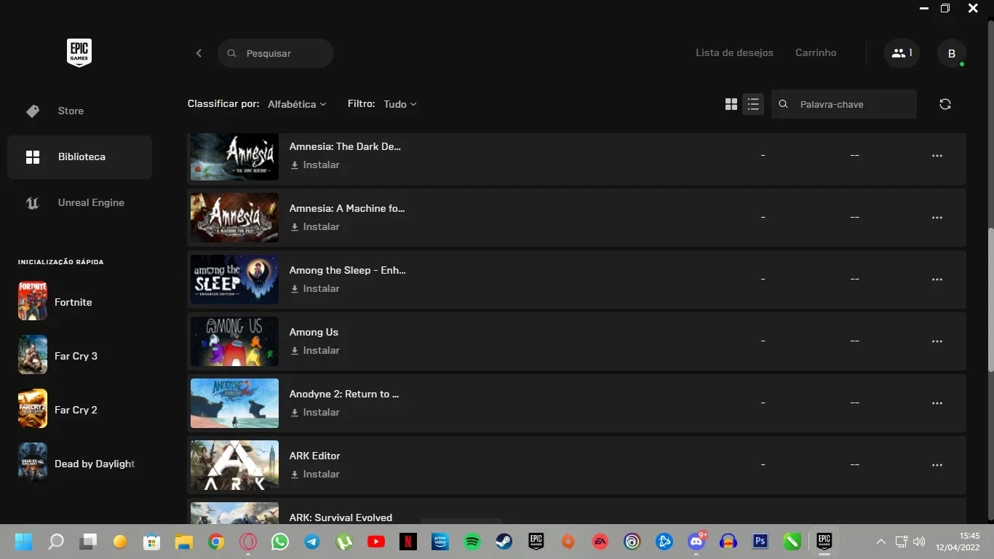The width and height of the screenshot is (994, 559).
Task: Open Lista de desejos
Action: [734, 52]
